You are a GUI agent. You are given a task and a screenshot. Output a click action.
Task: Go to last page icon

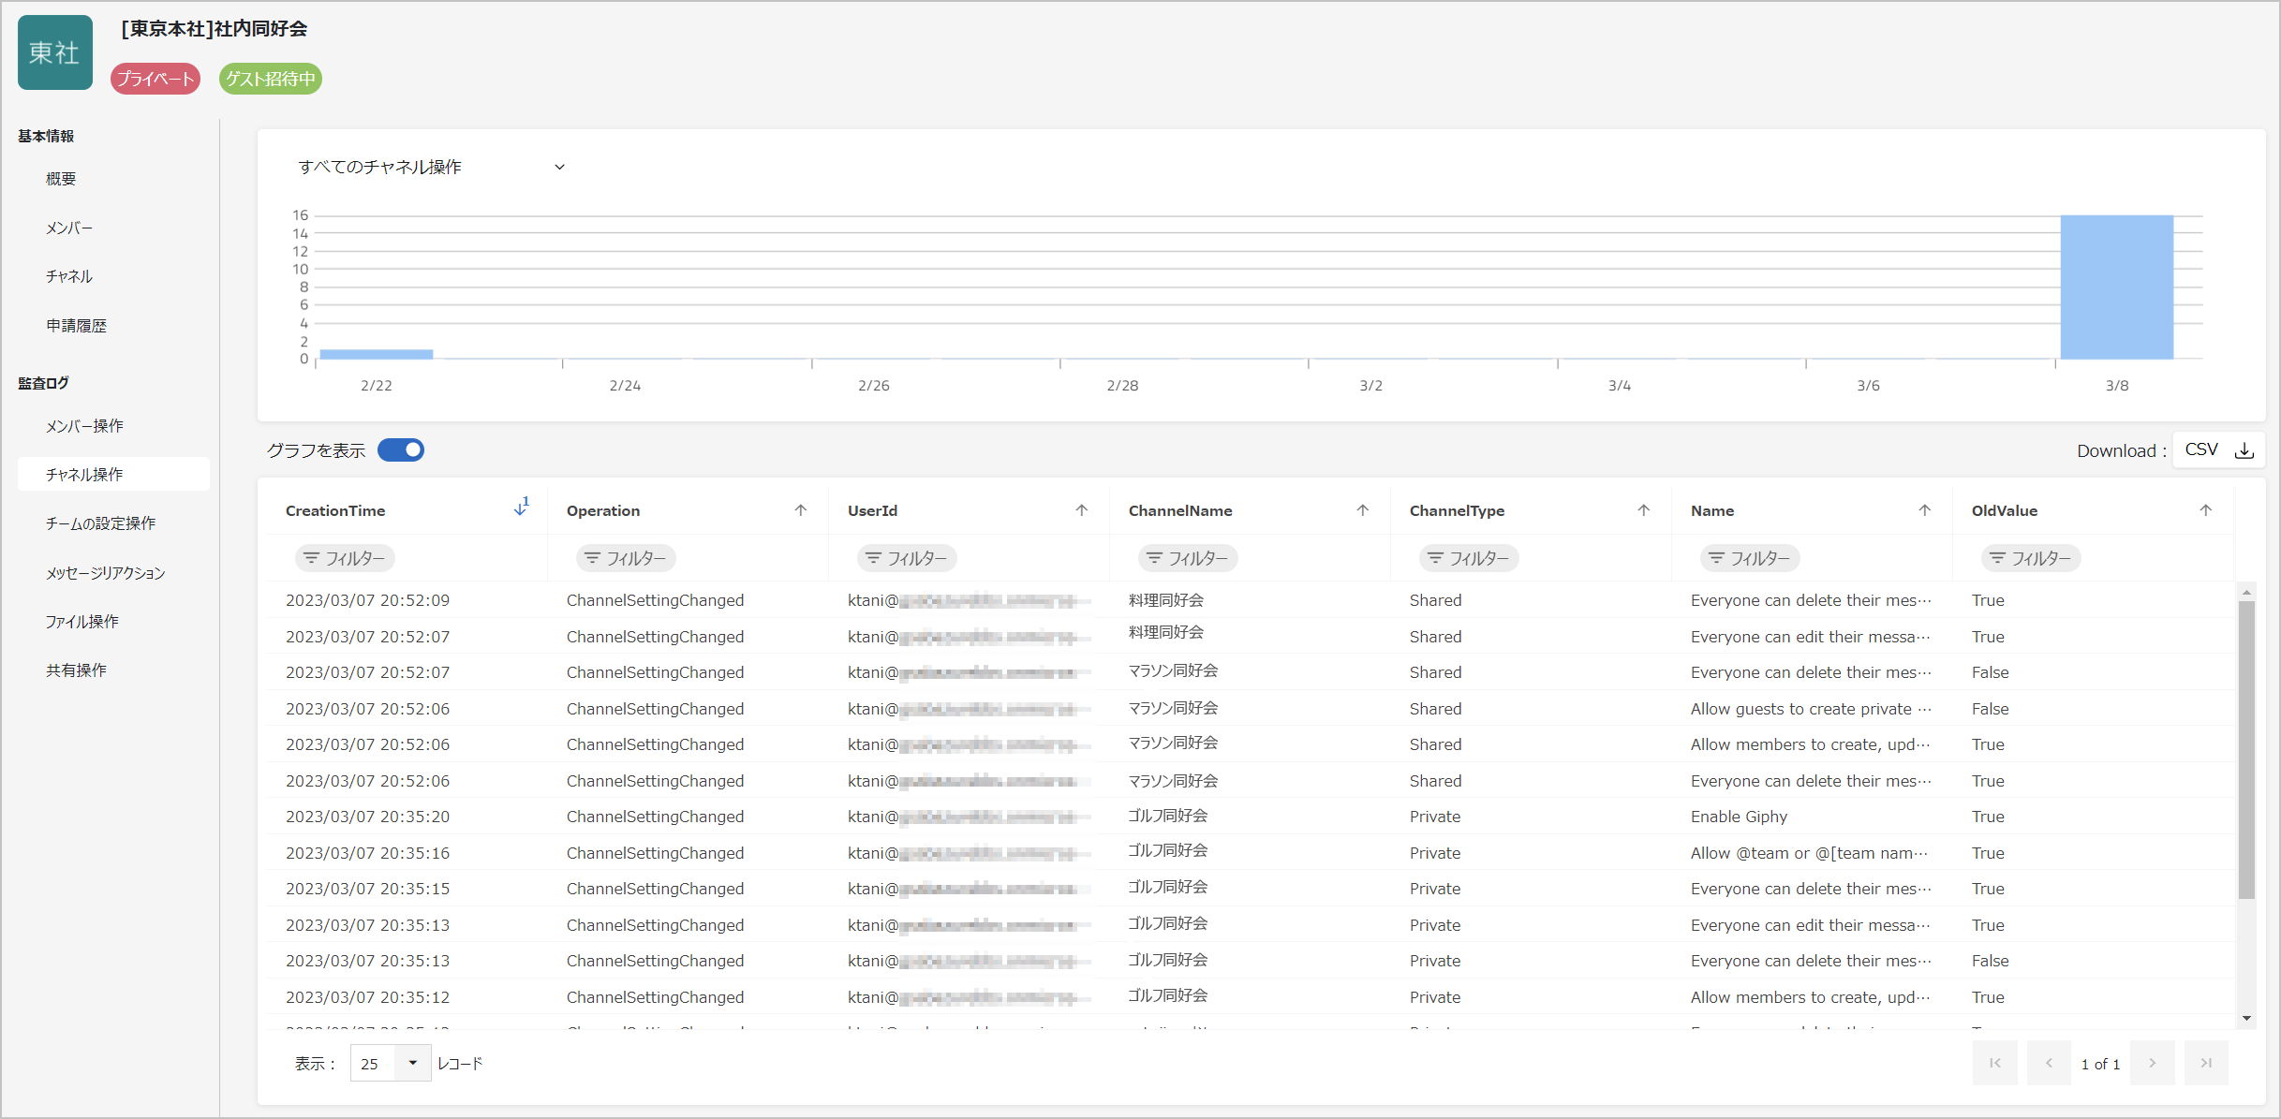click(2207, 1063)
